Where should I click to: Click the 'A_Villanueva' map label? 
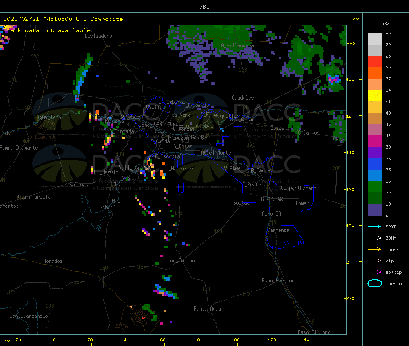point(237,45)
